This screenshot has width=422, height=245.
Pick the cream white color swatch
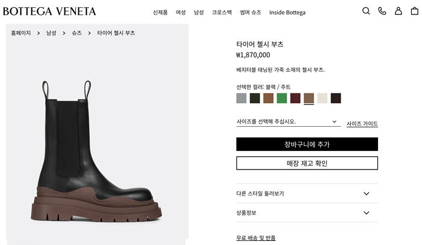pos(323,98)
